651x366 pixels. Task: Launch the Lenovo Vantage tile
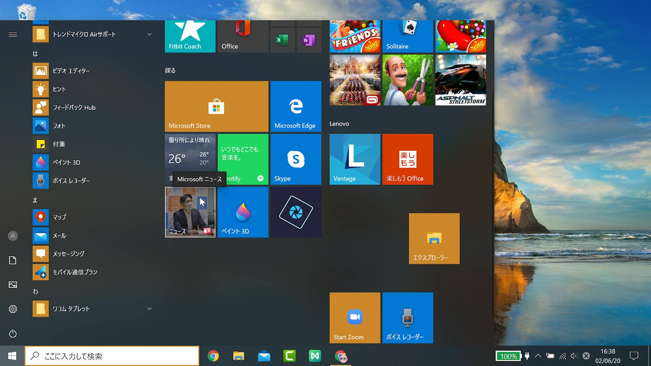coord(355,159)
